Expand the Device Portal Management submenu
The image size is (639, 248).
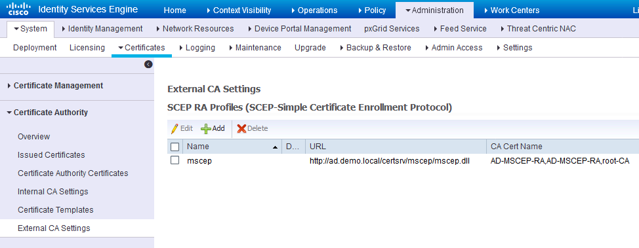[x=300, y=28]
